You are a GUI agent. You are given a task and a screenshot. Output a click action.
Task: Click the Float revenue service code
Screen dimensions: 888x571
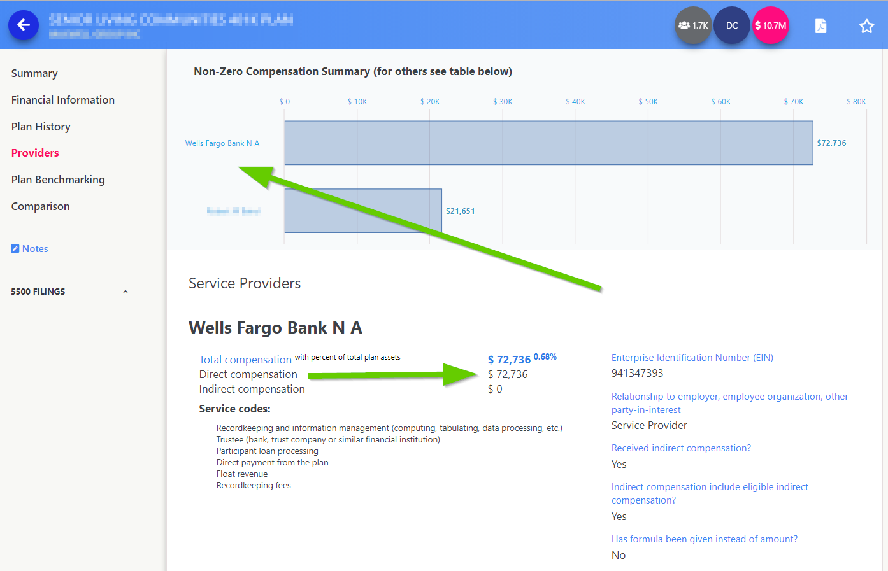tap(242, 474)
